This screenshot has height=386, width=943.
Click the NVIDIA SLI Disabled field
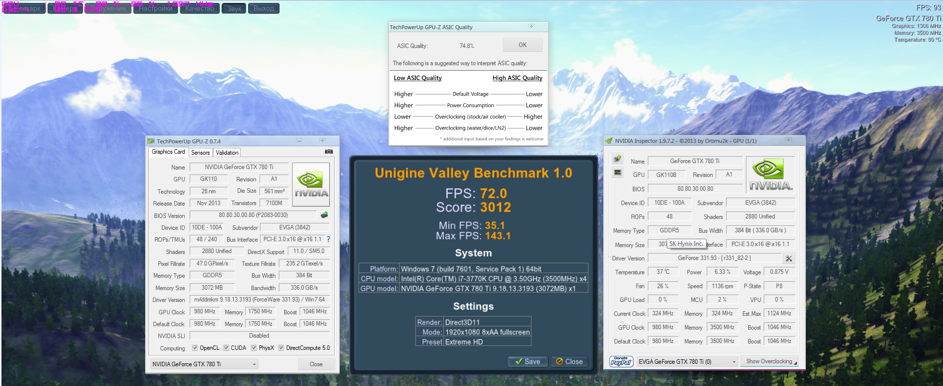(260, 336)
